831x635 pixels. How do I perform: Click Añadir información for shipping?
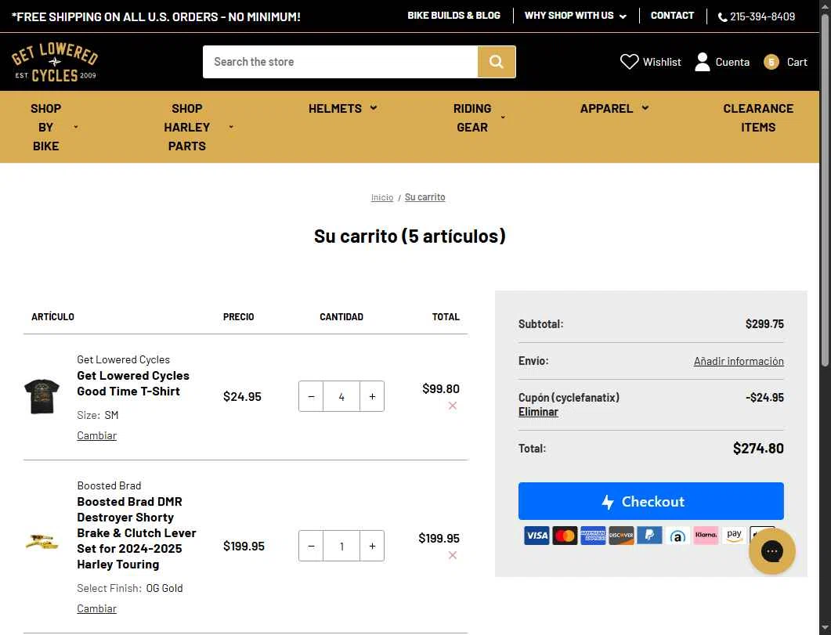(x=739, y=361)
